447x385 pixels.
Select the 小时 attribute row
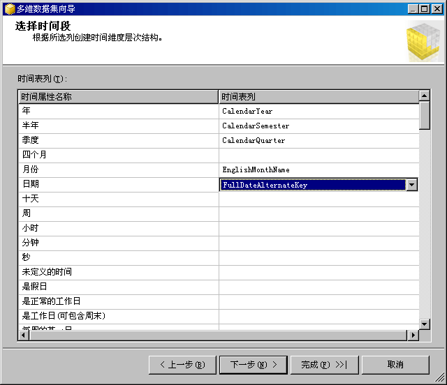point(118,229)
